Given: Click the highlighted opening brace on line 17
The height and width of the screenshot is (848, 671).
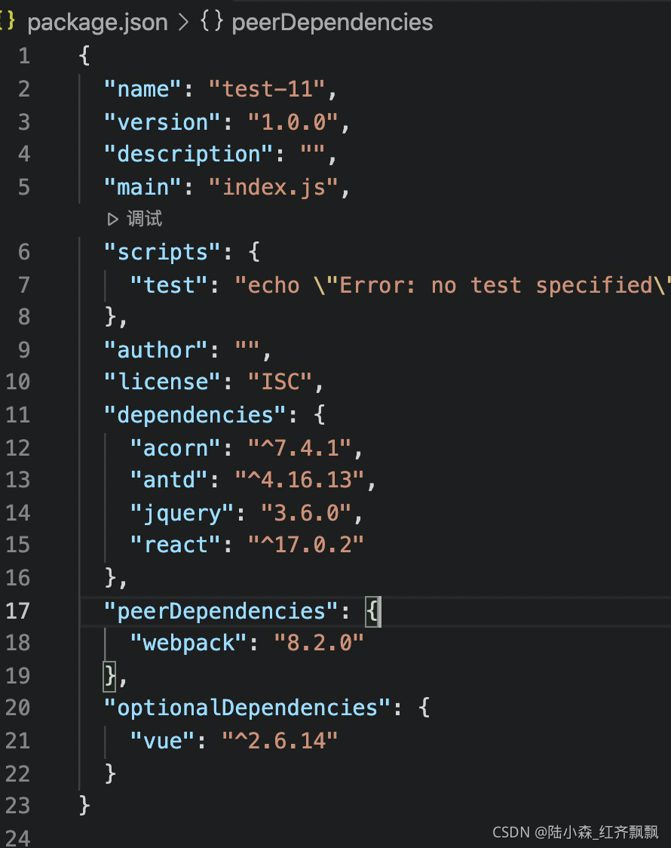Looking at the screenshot, I should 372,612.
